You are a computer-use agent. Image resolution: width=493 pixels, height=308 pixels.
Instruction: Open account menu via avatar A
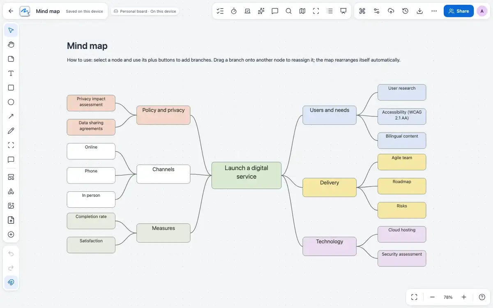tap(482, 11)
